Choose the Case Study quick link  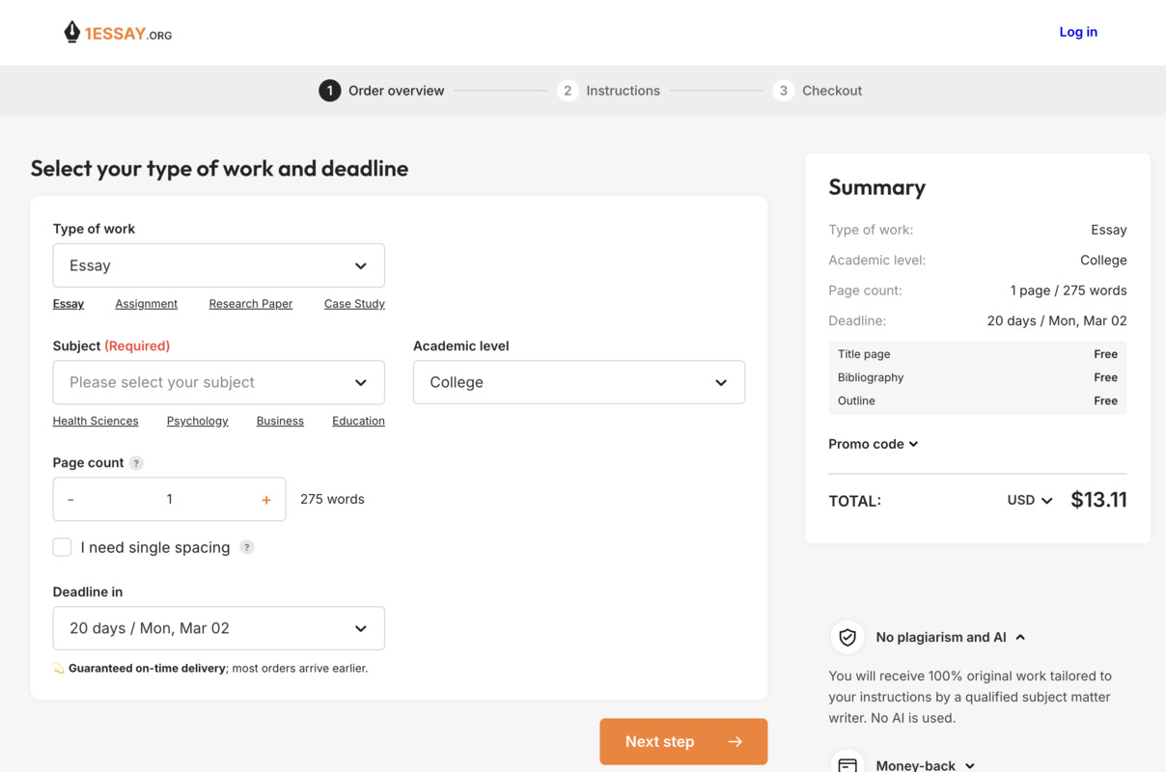[354, 304]
